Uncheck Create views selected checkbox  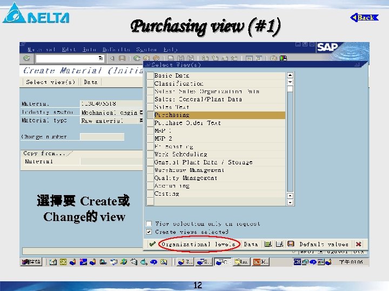click(x=149, y=232)
